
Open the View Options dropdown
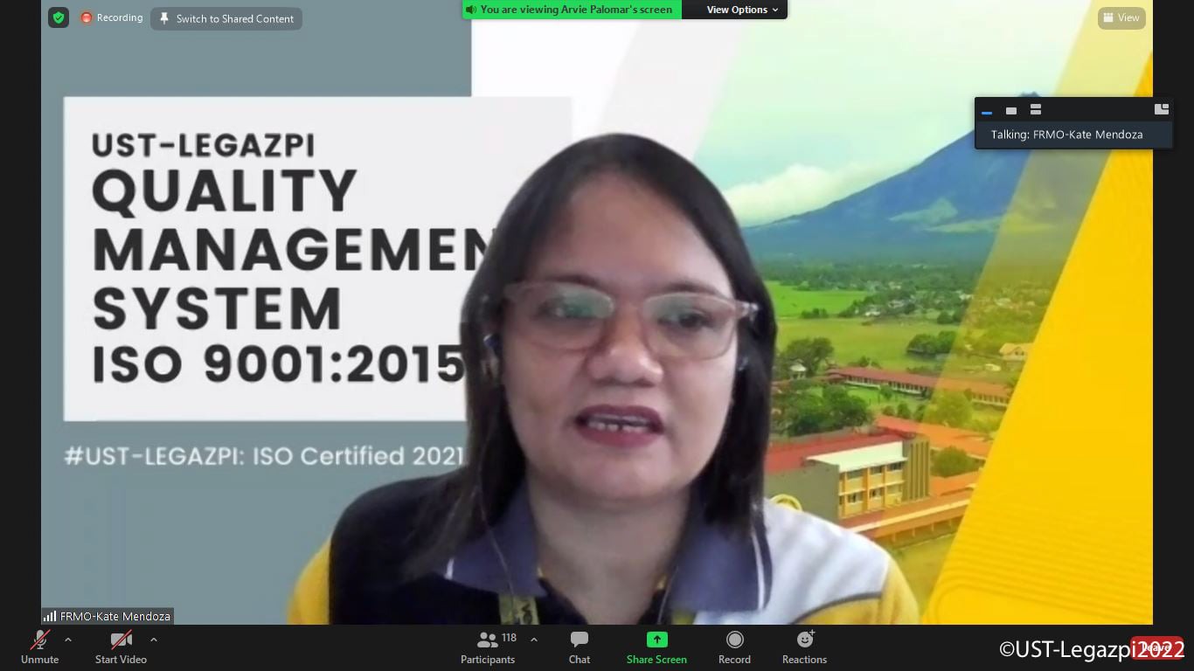(736, 10)
